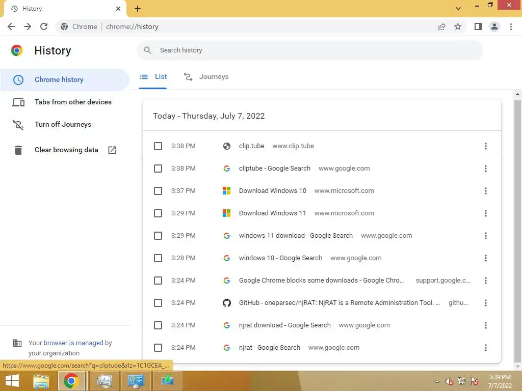Open cliptube - Google Search link
The width and height of the screenshot is (522, 391).
click(274, 169)
